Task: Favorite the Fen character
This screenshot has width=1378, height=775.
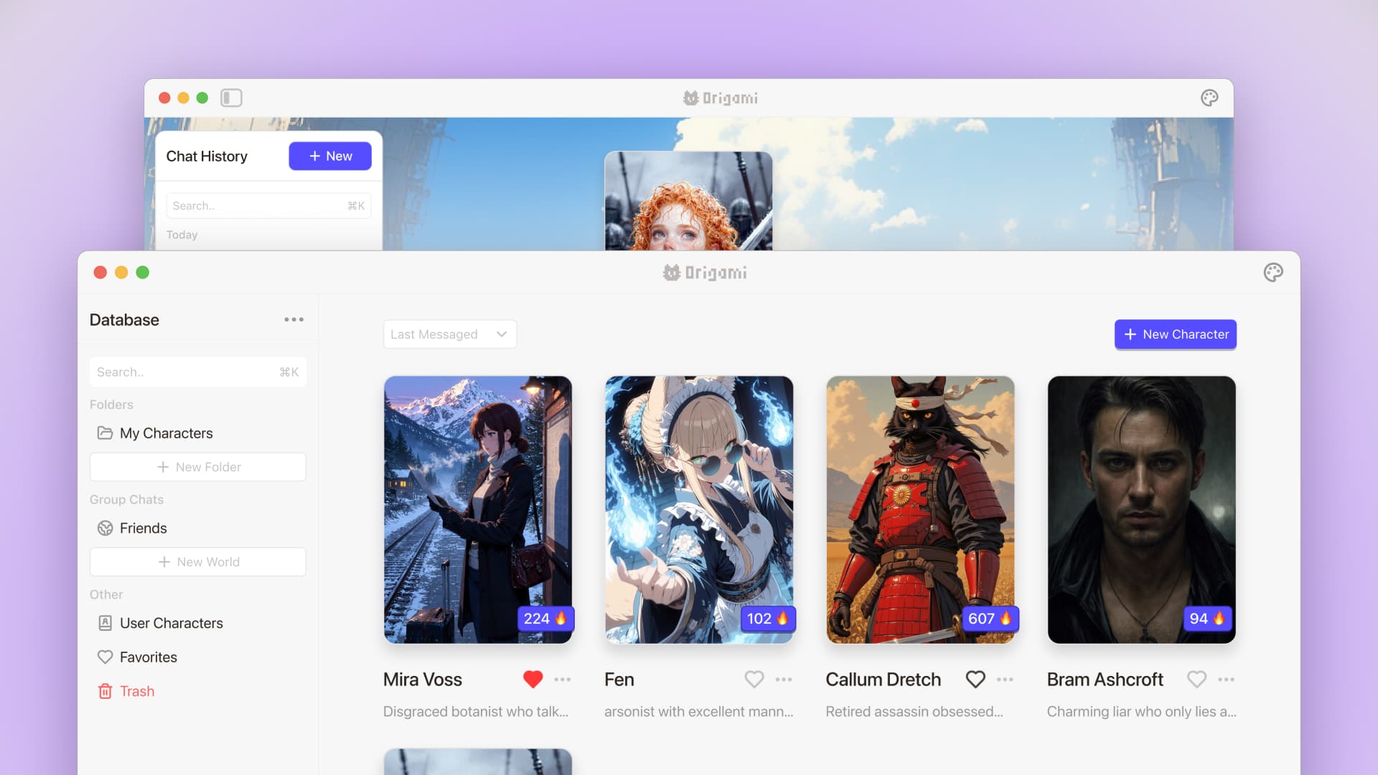Action: coord(754,679)
